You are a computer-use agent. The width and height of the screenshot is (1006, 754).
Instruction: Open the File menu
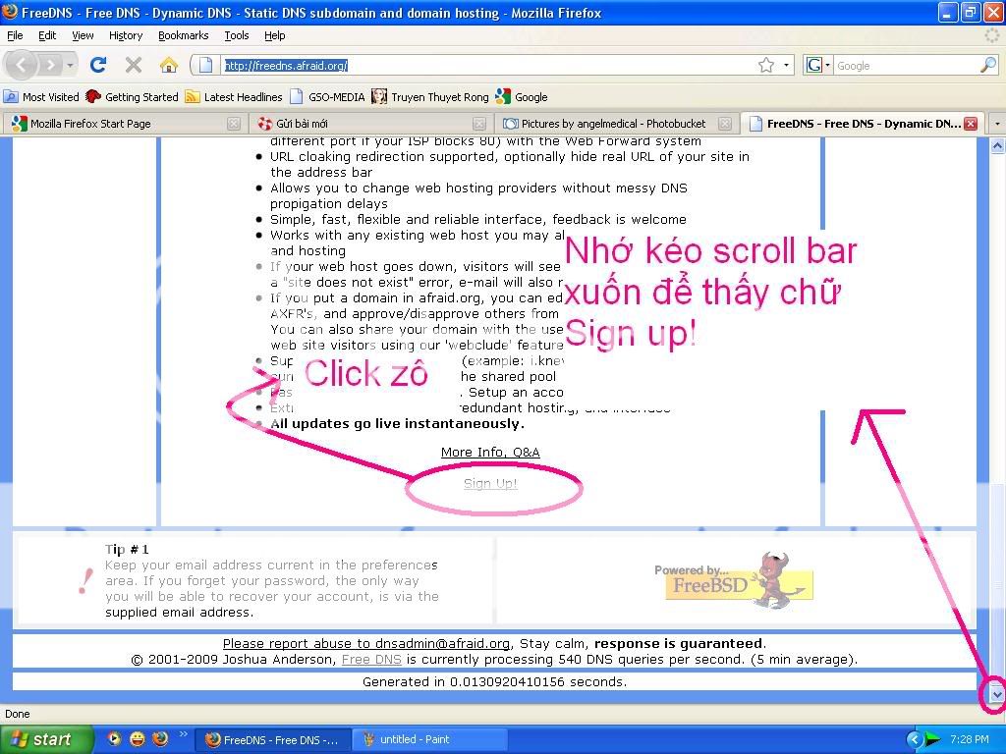click(x=15, y=35)
